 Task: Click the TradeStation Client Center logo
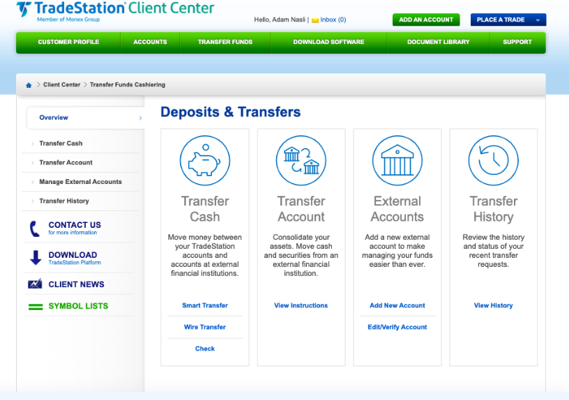click(x=115, y=10)
